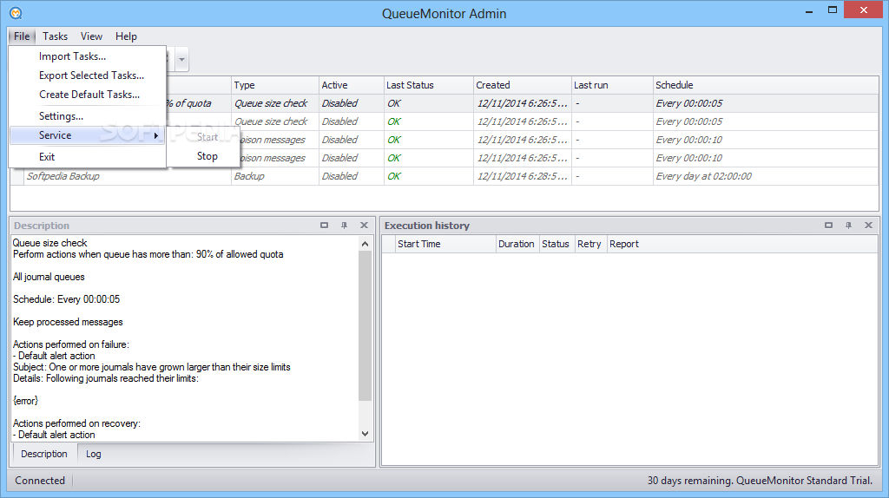Image resolution: width=889 pixels, height=498 pixels.
Task: Choose Export Selected Tasks... menu entry
Action: click(x=91, y=75)
